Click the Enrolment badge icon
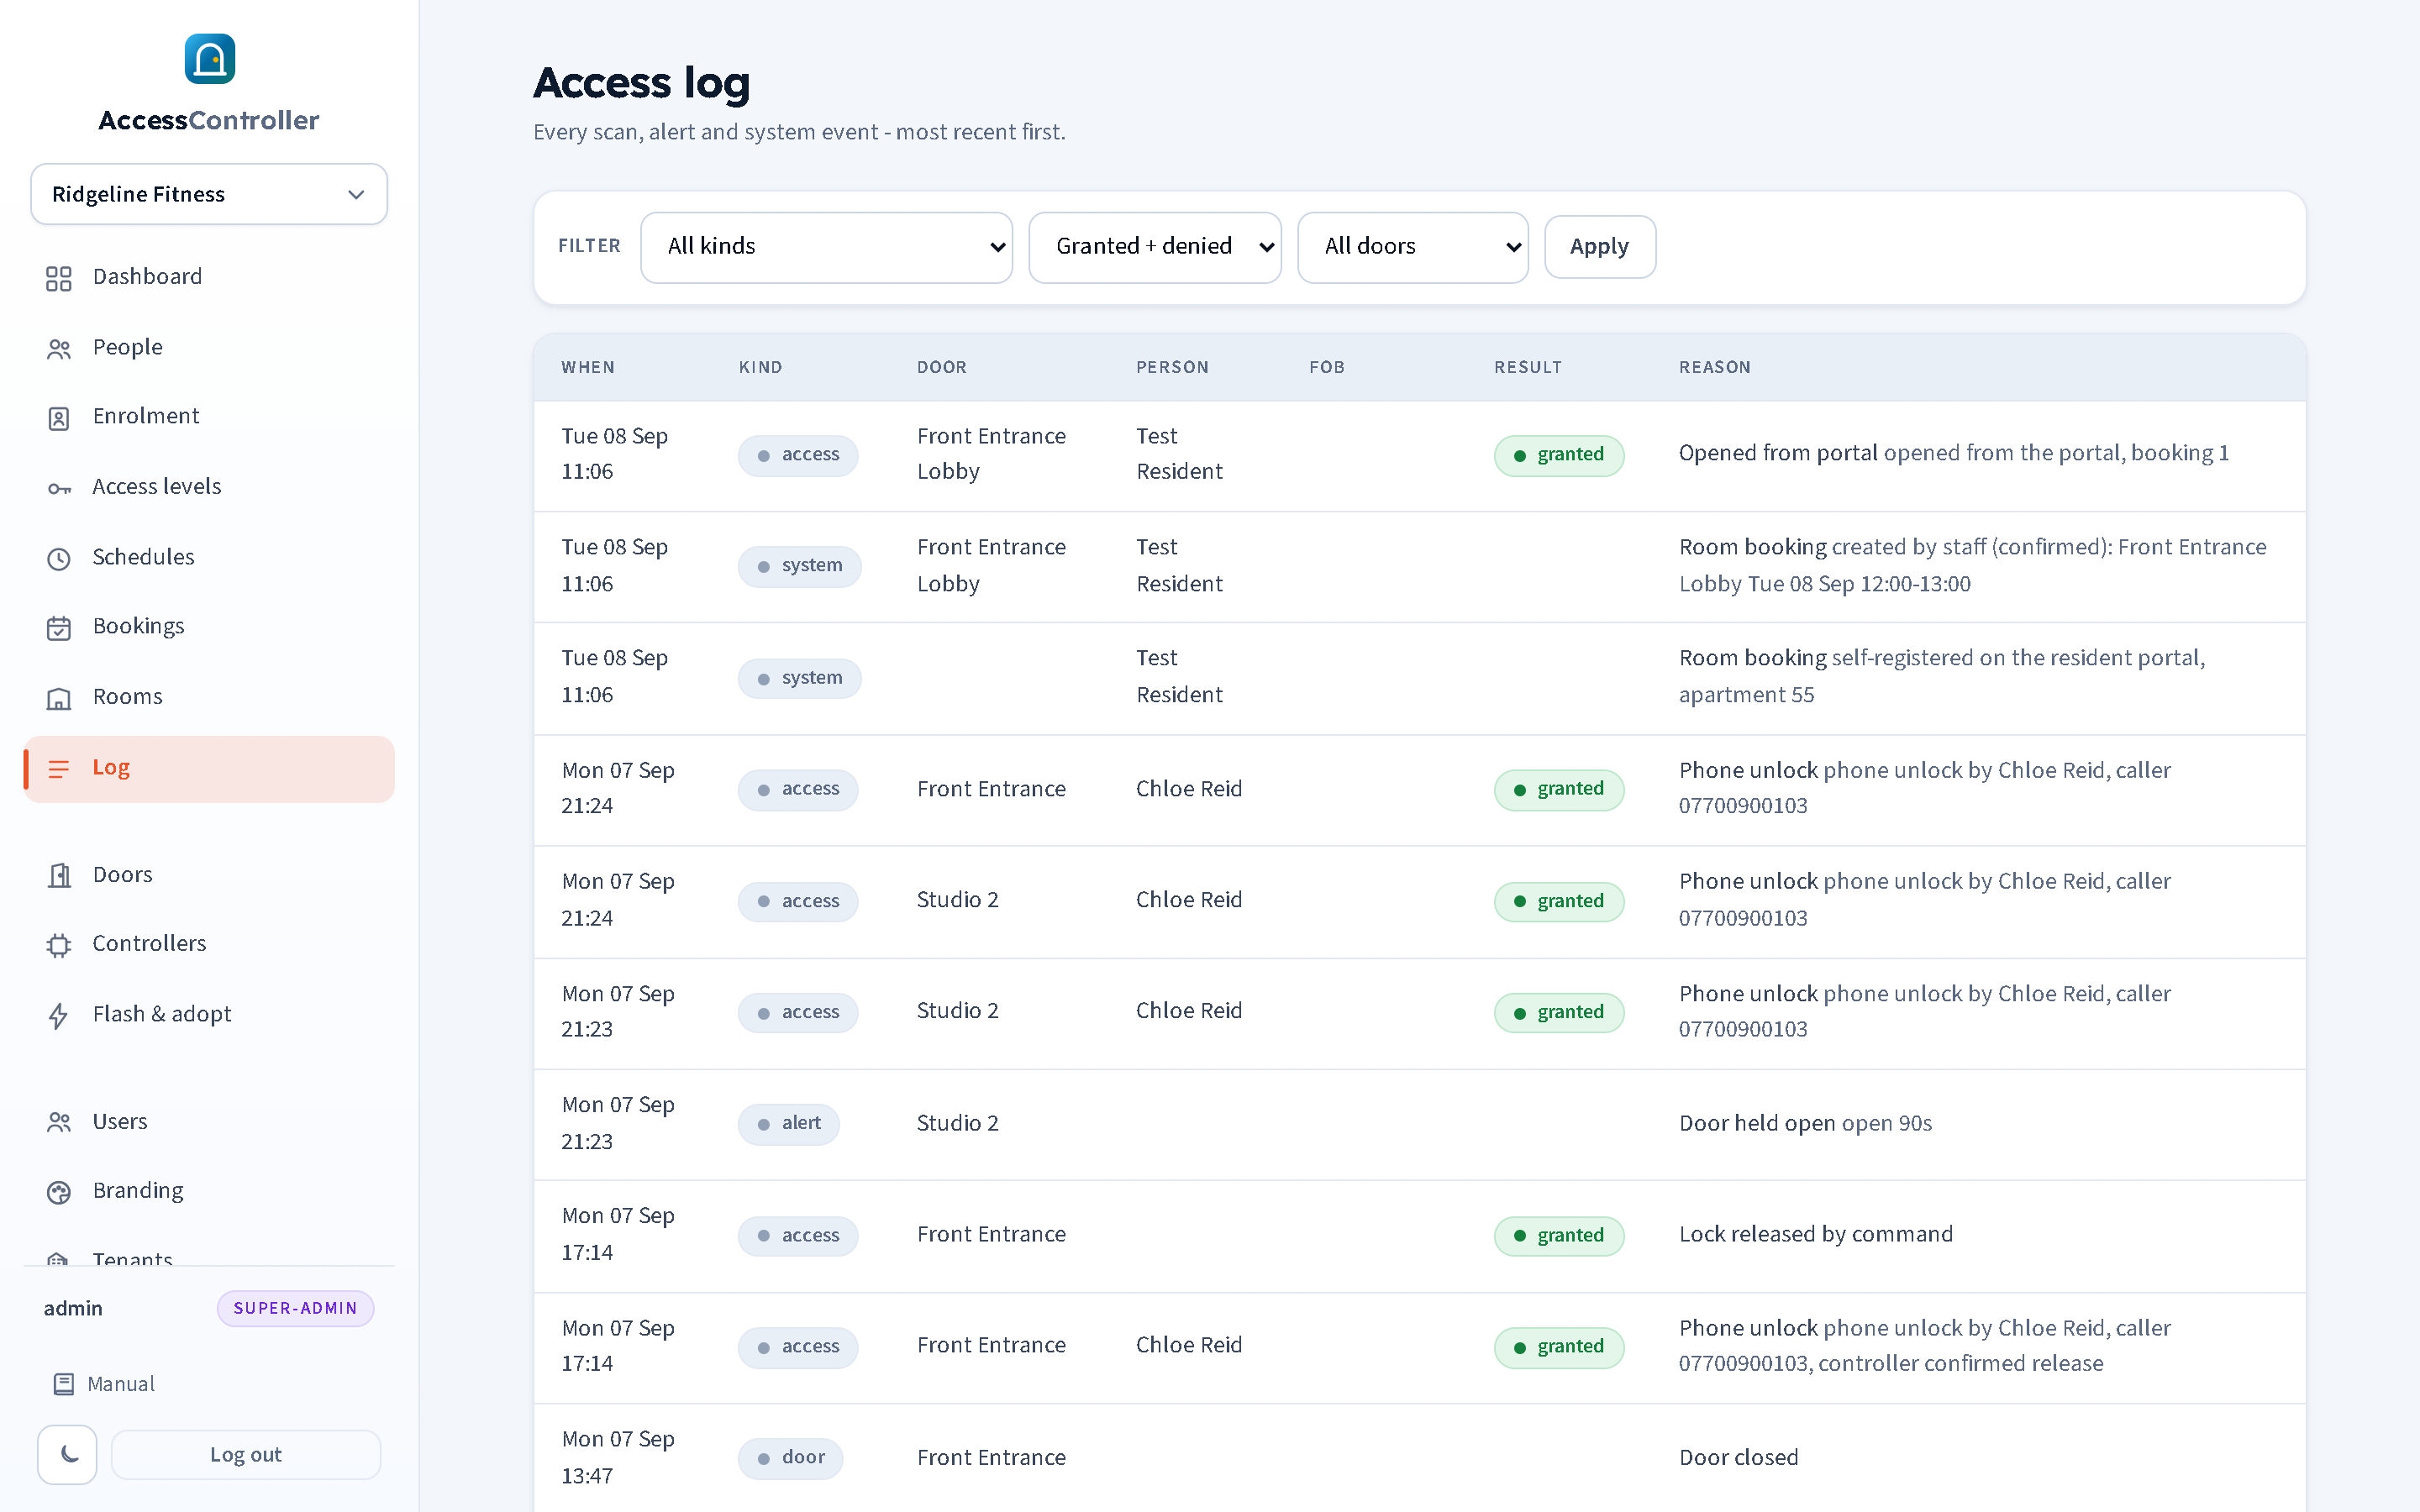Screen dimensions: 2420x1512 (59, 418)
